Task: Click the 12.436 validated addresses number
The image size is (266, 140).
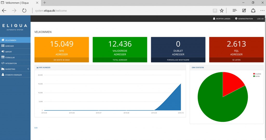Action: (120, 44)
